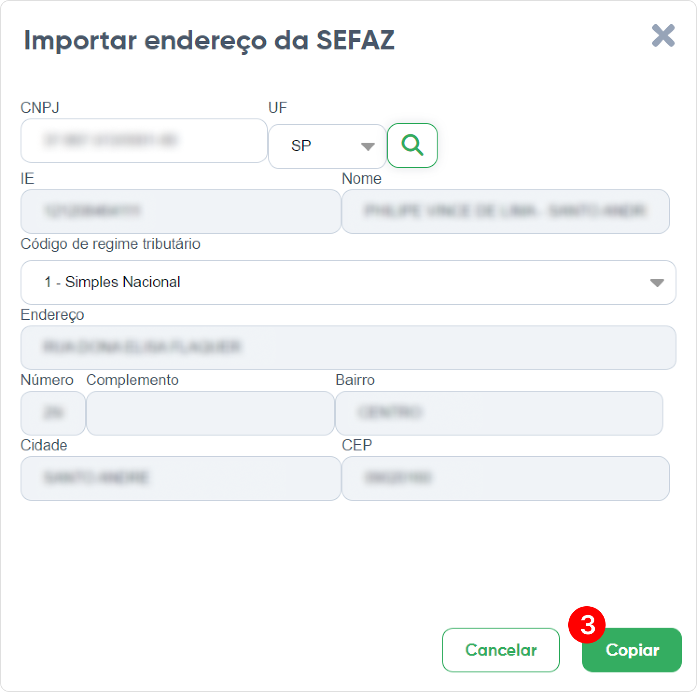Select the Endereço text field
Image resolution: width=697 pixels, height=692 pixels.
348,348
